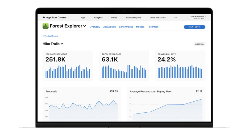The width and height of the screenshot is (247, 128).
Task: Click the Product Page Views card
Action: coord(68,65)
